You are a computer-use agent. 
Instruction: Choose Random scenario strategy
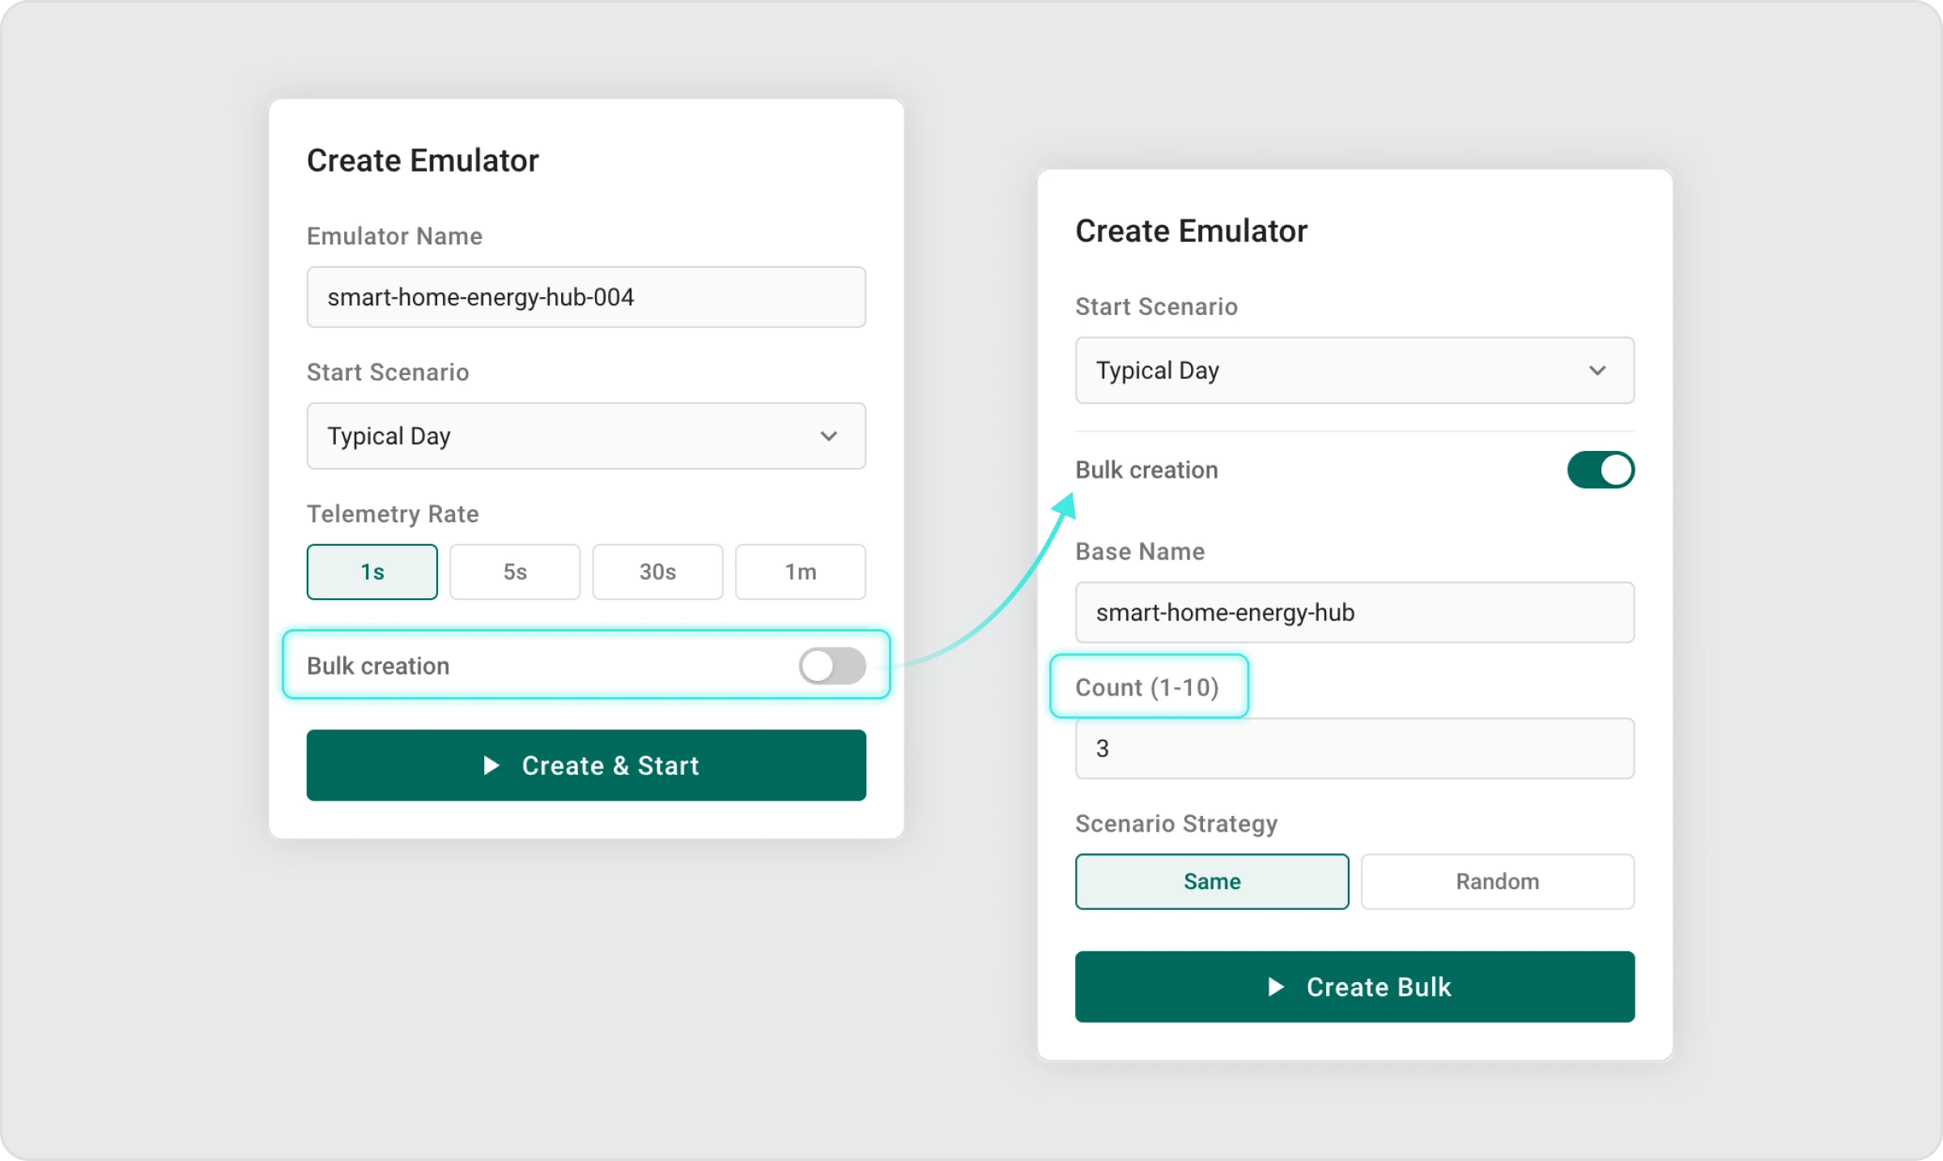[1497, 881]
